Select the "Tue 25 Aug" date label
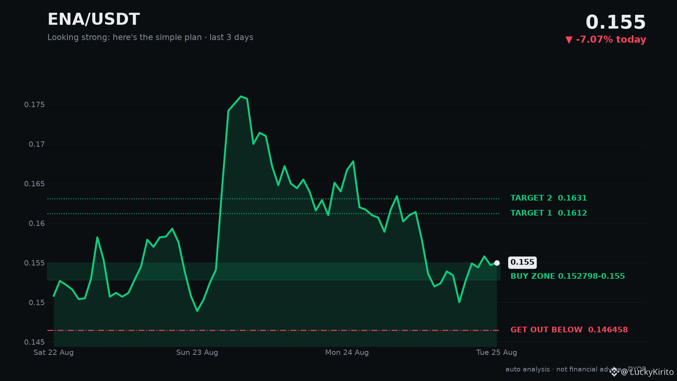677x381 pixels. pyautogui.click(x=496, y=352)
